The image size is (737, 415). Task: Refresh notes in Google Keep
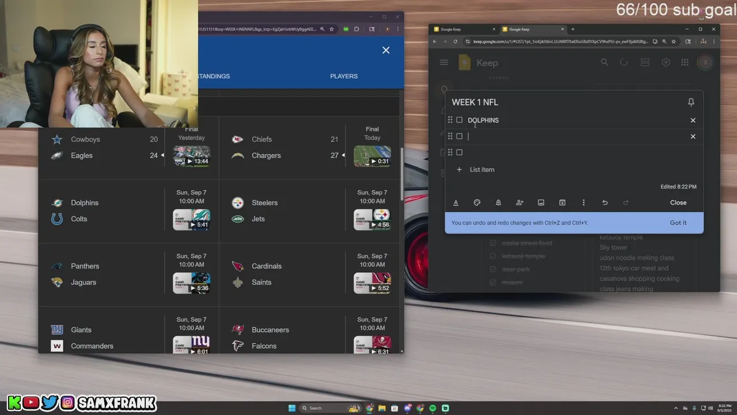click(624, 62)
